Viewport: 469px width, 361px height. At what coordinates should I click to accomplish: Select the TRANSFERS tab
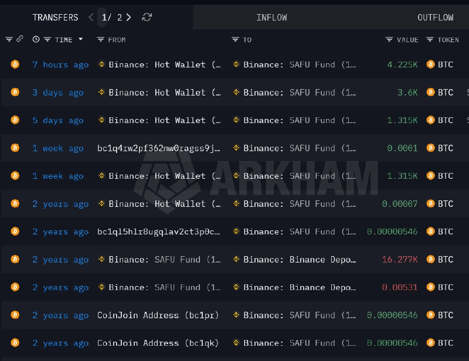point(55,18)
